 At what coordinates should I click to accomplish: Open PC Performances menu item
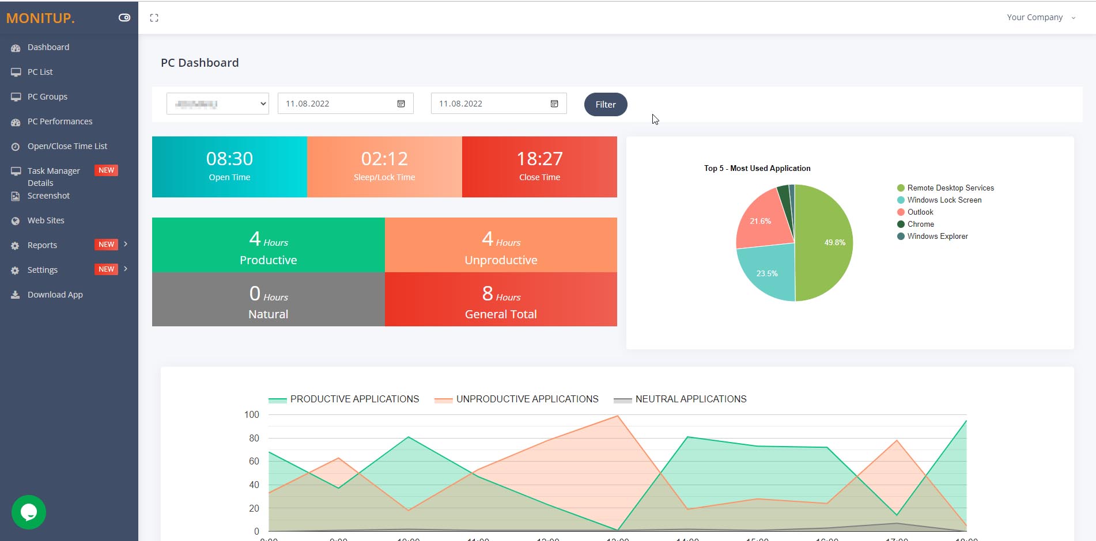click(x=60, y=121)
